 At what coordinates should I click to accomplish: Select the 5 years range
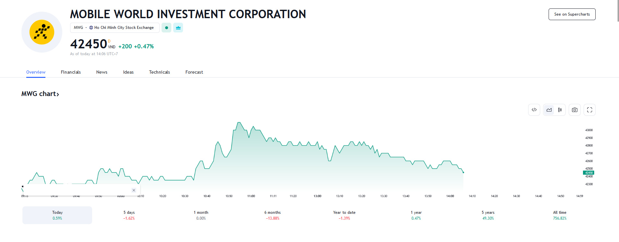point(488,215)
